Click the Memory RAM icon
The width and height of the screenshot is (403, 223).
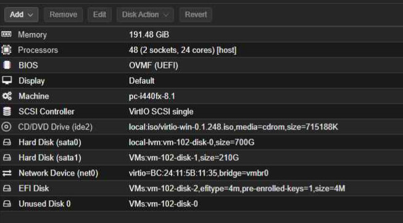pos(6,34)
